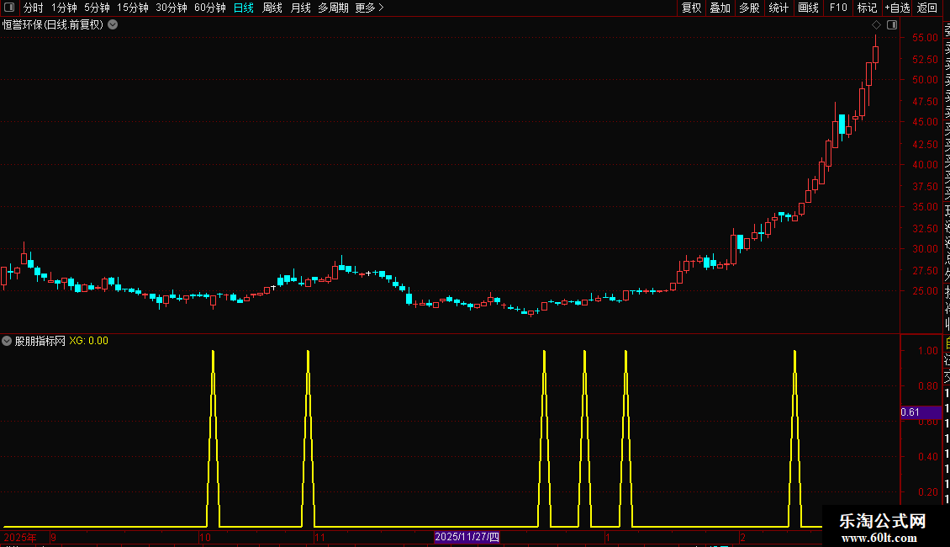
Task: Expand the 更多 periods menu
Action: [370, 8]
